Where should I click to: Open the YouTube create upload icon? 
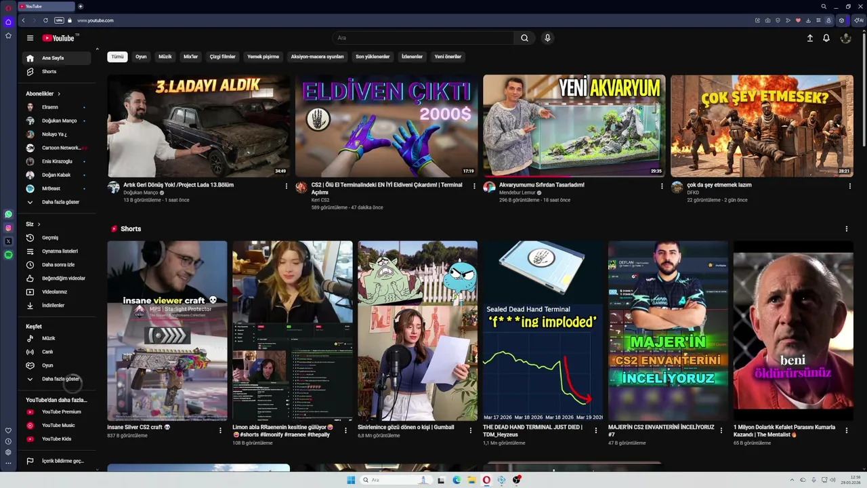(809, 38)
